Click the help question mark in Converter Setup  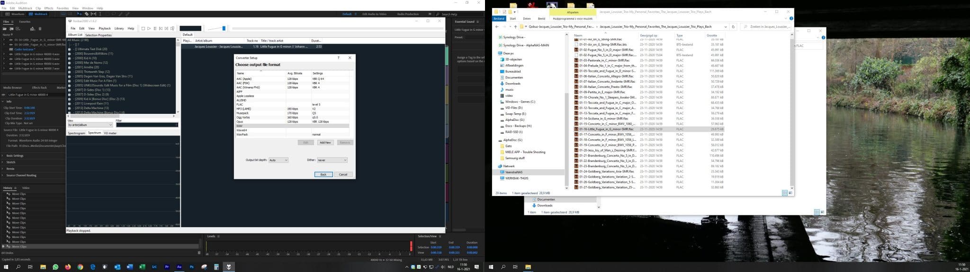click(338, 58)
